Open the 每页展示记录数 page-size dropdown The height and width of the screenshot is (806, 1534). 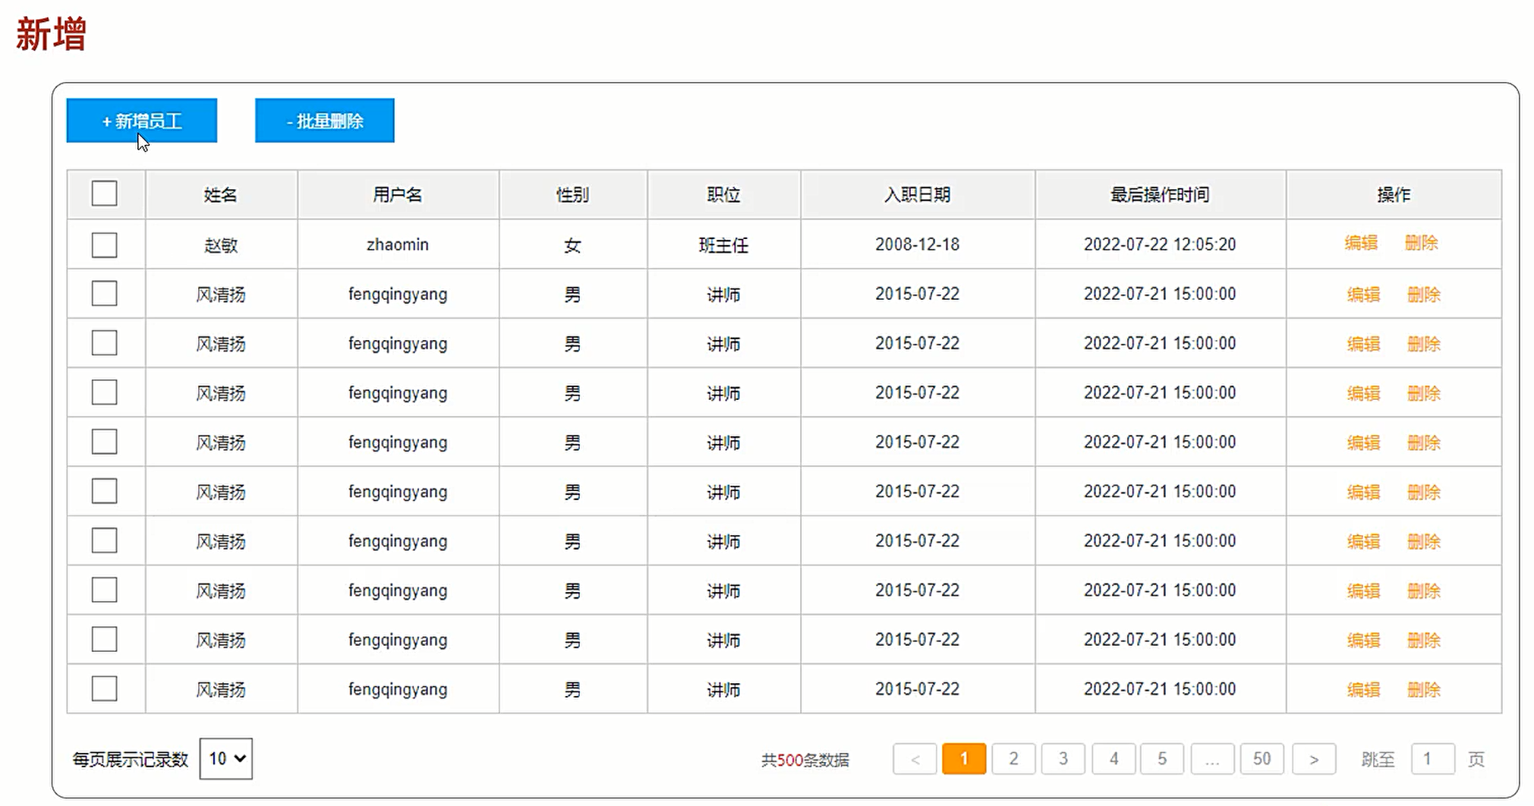coord(226,758)
